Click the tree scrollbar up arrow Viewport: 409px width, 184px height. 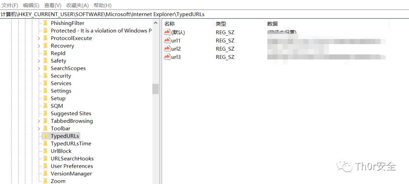(156, 23)
